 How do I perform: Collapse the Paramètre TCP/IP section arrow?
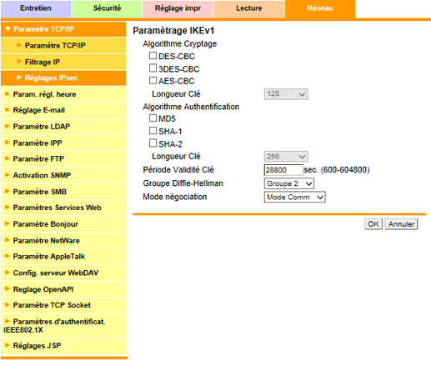(8, 29)
